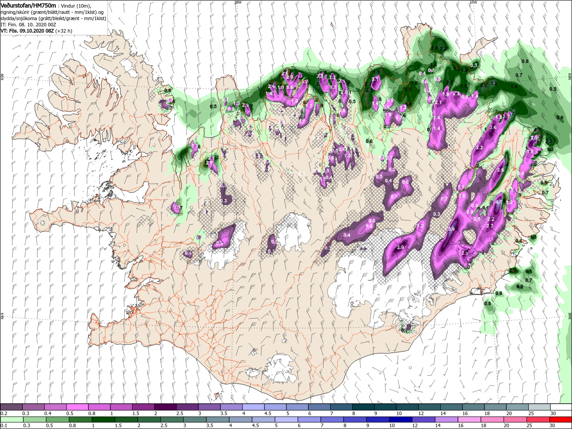Pick bottom-row rain swatch for 25–30 mm
Image resolution: width=572 pixels, height=429 pixels.
537,420
